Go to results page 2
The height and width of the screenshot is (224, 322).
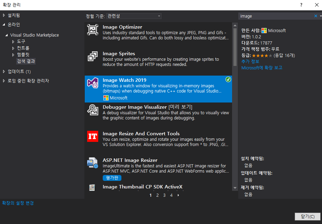coord(157,195)
